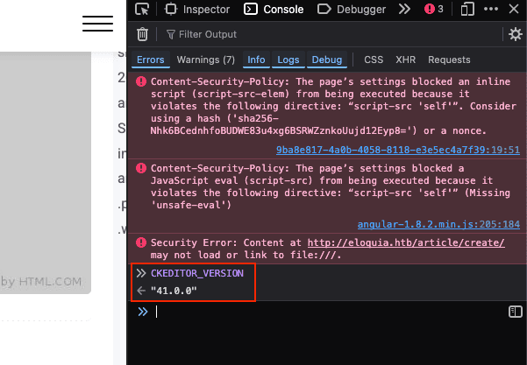Click the error count badge showing 3
Image resolution: width=527 pixels, height=365 pixels.
(x=433, y=9)
